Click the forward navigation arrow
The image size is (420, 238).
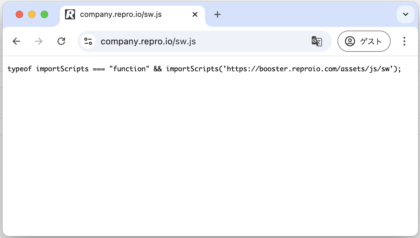pos(39,41)
